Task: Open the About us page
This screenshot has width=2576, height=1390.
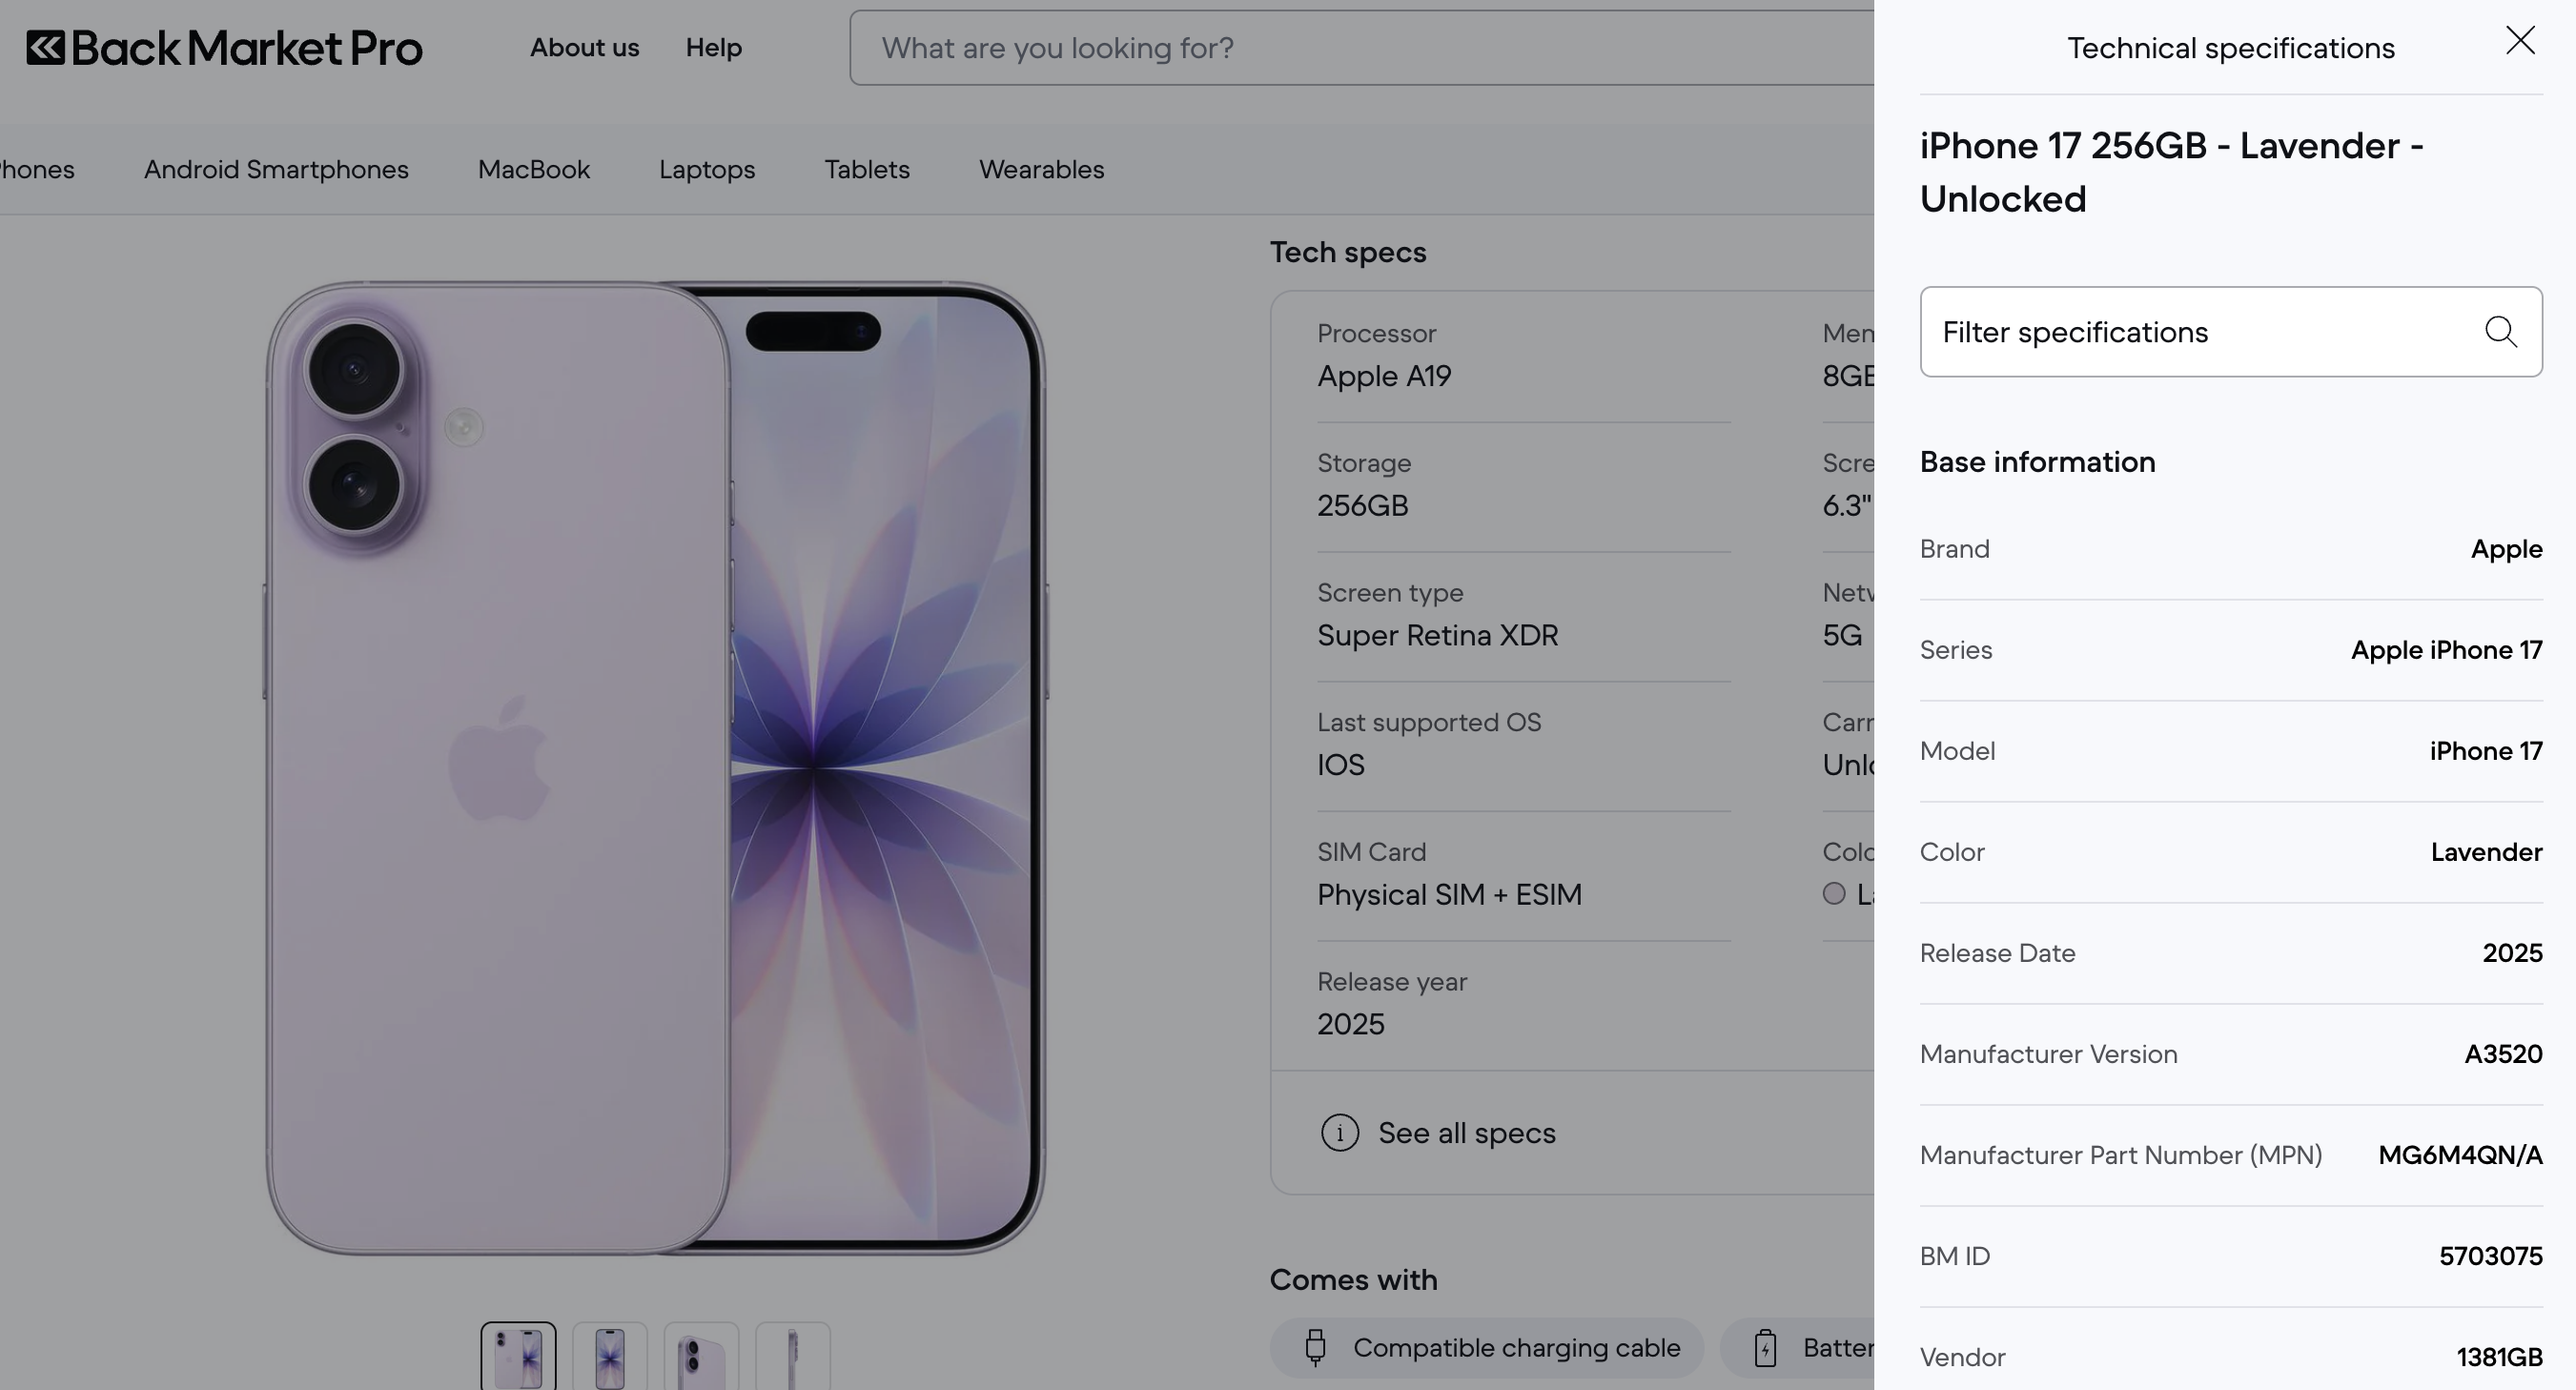Action: coord(584,48)
